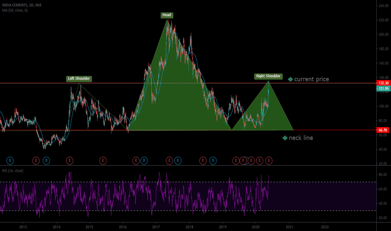This screenshot has height=231, width=391.
Task: Click the 2016 dividend D marker
Action: point(144,160)
